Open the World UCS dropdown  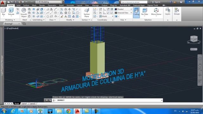[106, 16]
